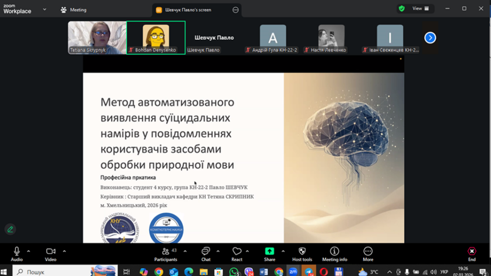Switch to the Meeting tab

[x=73, y=10]
